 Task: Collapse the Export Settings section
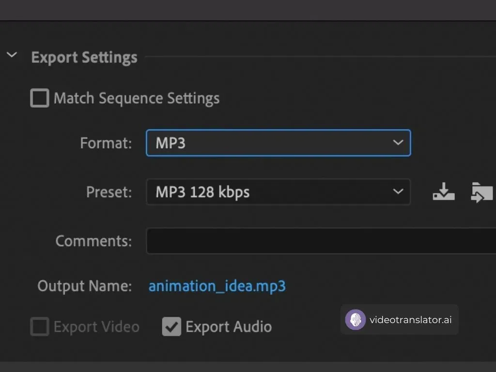11,55
